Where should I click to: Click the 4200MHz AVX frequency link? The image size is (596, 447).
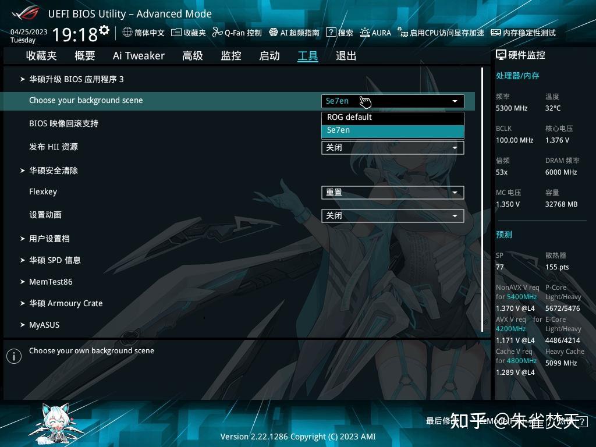pos(510,329)
